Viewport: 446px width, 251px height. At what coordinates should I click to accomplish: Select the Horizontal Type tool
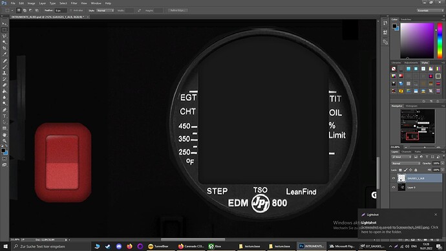tap(5, 116)
